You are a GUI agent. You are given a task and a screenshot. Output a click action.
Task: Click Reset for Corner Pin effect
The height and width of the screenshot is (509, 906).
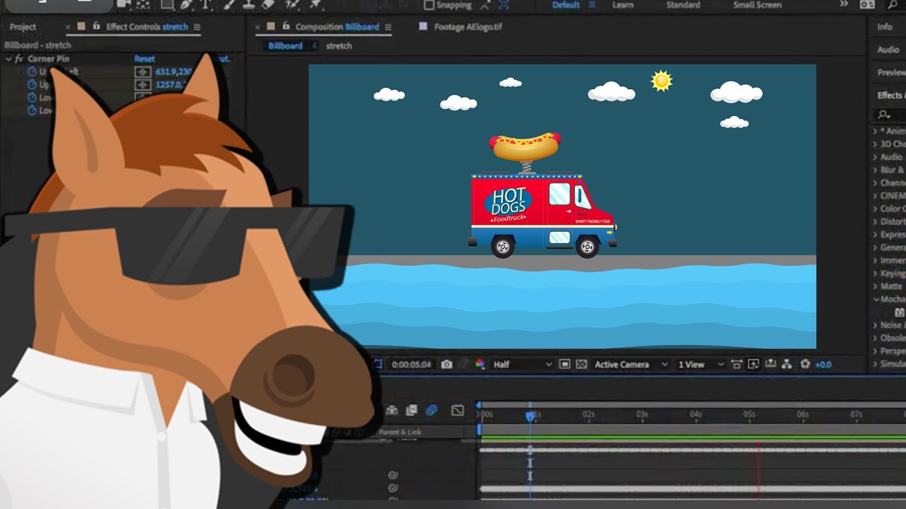tap(144, 59)
